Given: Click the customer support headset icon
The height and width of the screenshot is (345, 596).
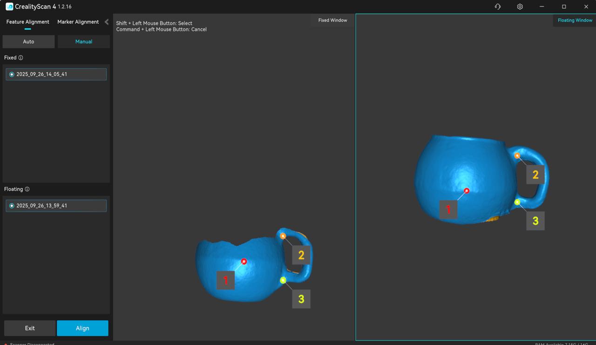Looking at the screenshot, I should point(497,7).
